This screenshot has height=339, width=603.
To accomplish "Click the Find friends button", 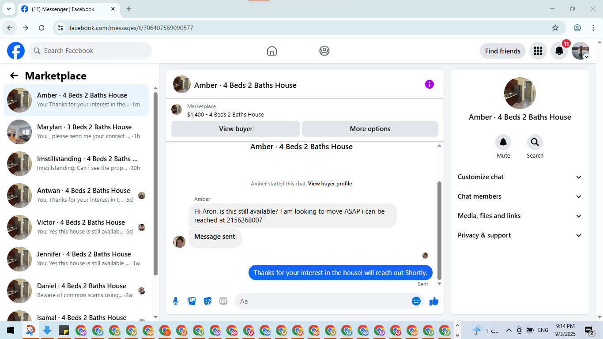I will [x=503, y=51].
